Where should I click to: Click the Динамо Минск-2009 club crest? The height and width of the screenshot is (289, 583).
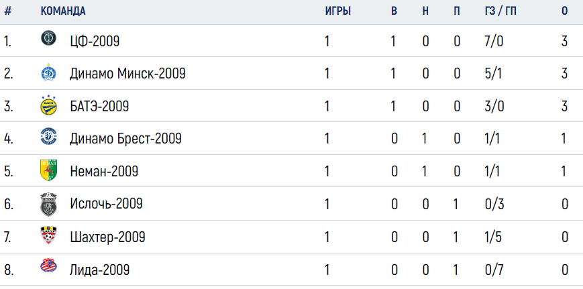(x=48, y=73)
